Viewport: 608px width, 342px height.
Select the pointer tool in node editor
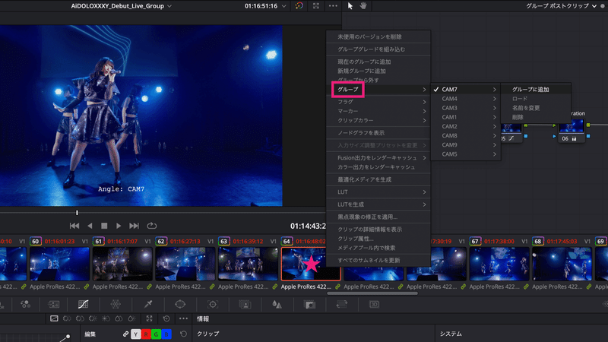click(350, 6)
